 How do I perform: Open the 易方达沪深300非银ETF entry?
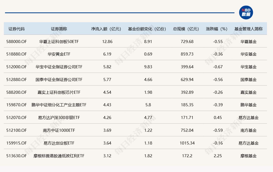59,117
